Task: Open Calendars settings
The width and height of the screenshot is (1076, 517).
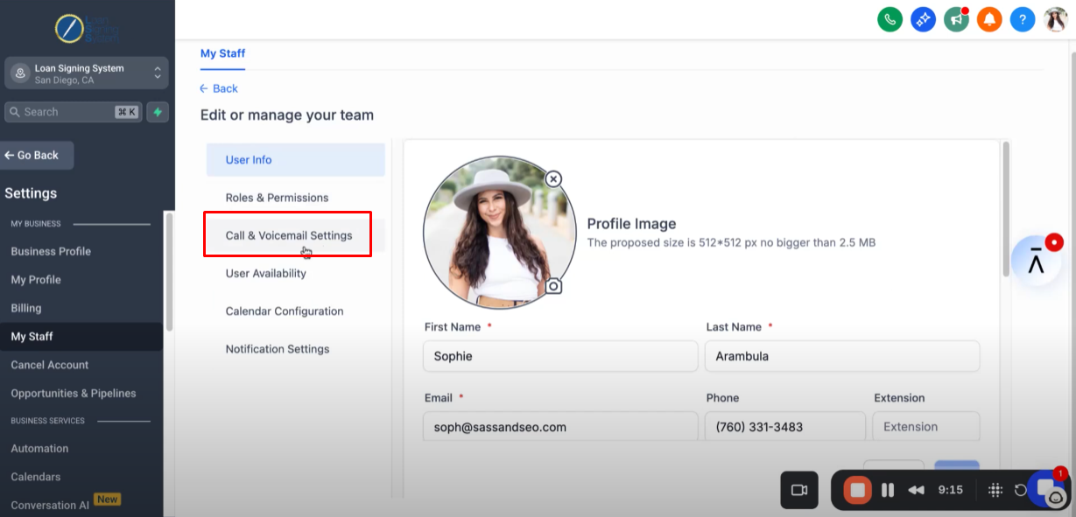Action: [x=36, y=477]
